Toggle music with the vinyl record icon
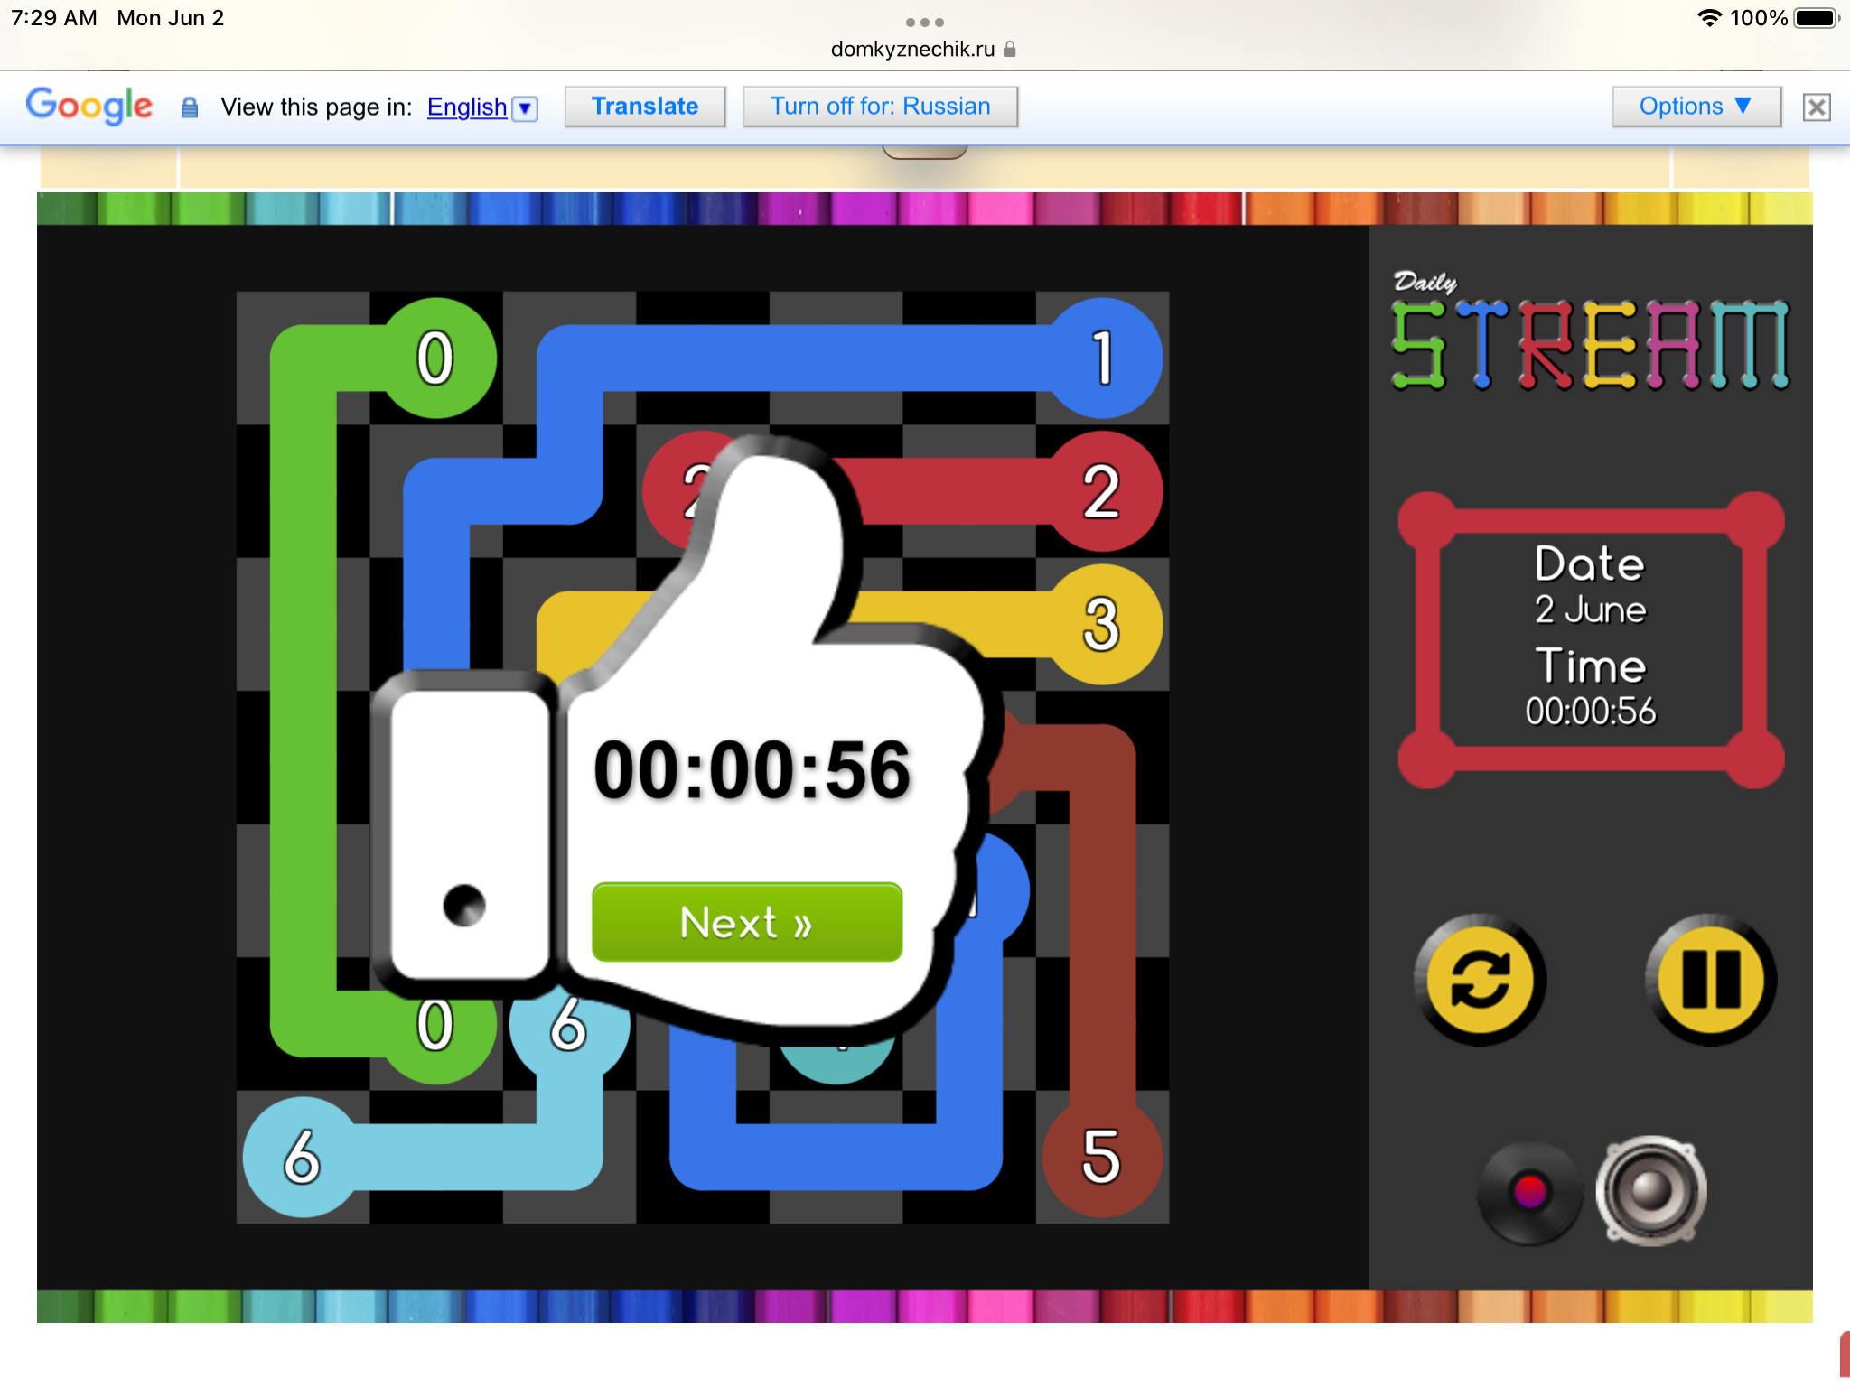The height and width of the screenshot is (1387, 1850). click(x=1529, y=1192)
